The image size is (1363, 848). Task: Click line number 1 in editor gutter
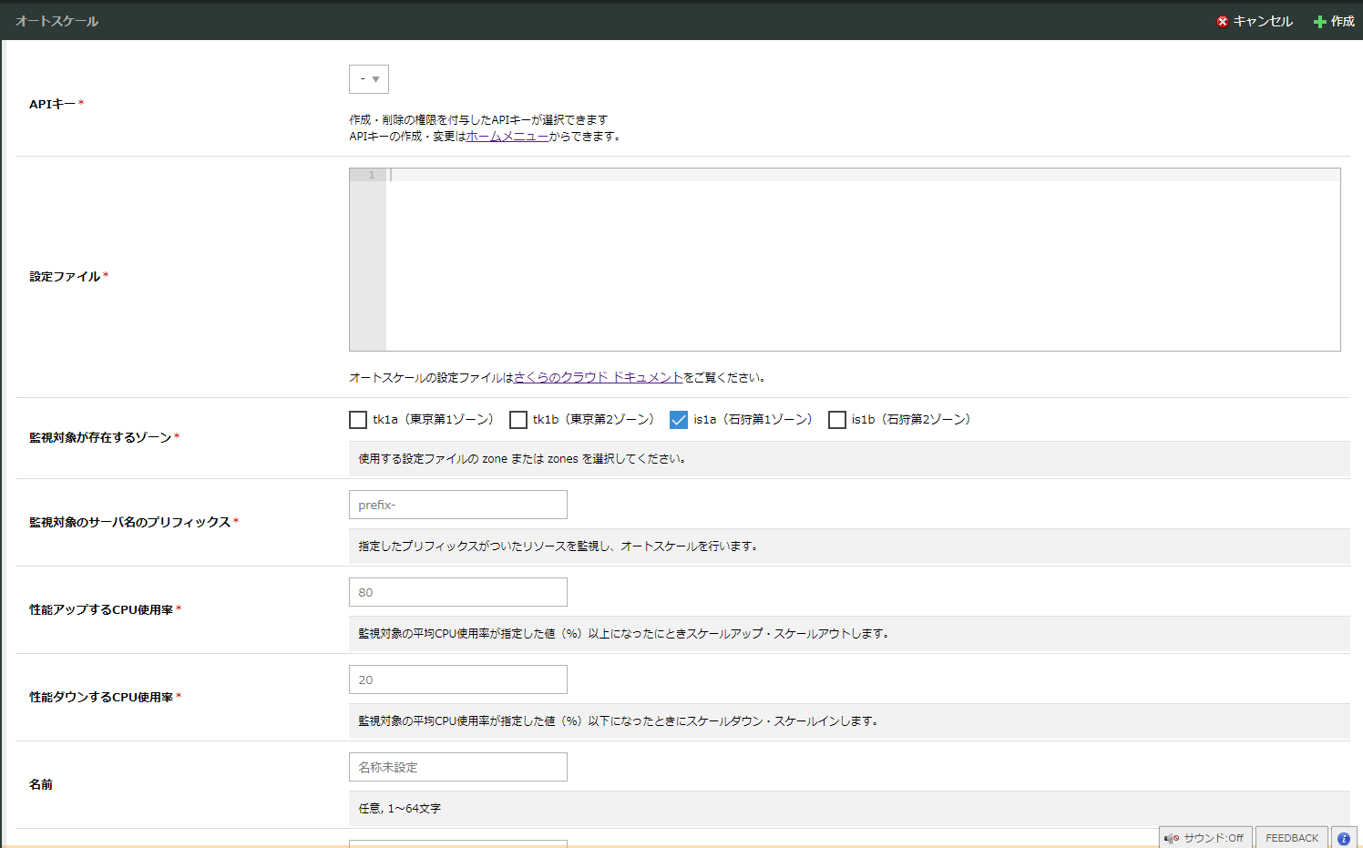point(372,175)
